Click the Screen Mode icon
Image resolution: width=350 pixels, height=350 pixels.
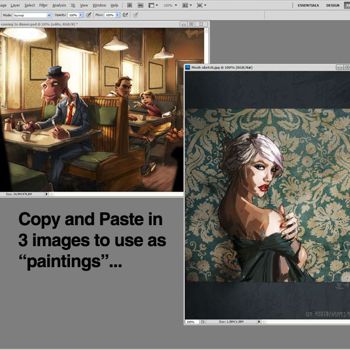(199, 5)
